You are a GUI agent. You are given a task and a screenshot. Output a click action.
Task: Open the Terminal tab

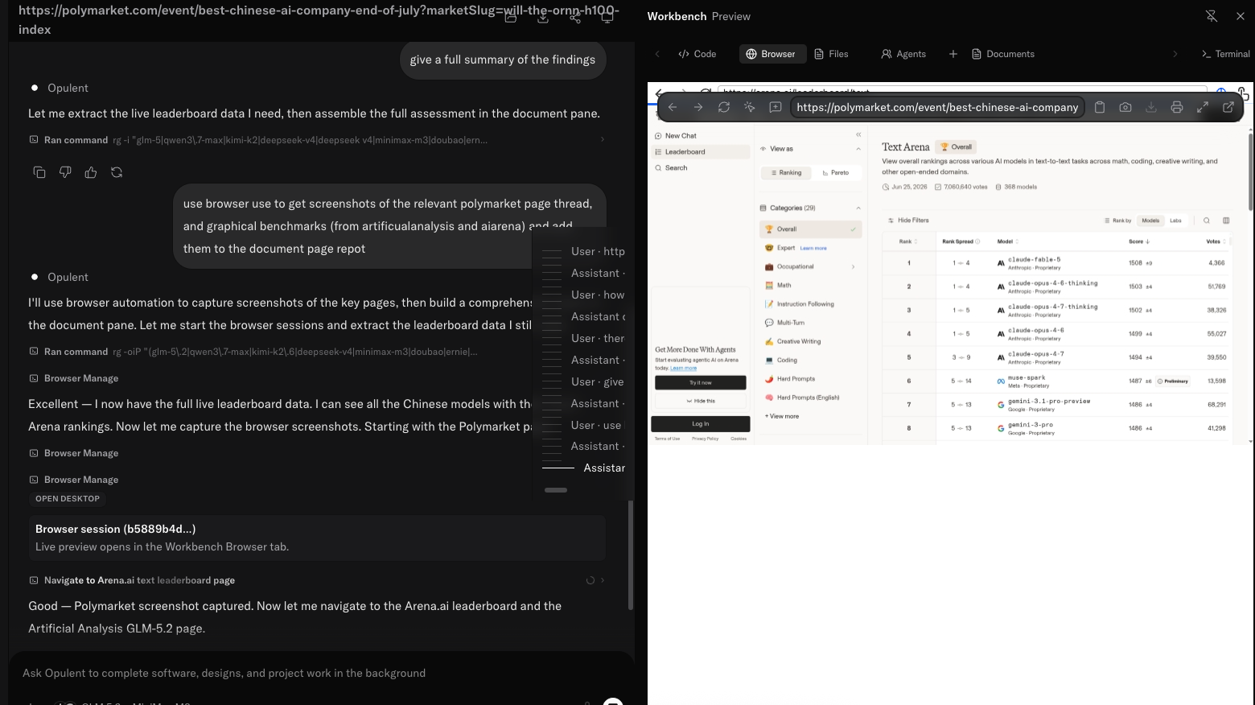(x=1226, y=54)
